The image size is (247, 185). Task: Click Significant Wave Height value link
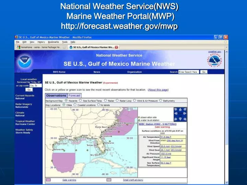[x=165, y=157]
